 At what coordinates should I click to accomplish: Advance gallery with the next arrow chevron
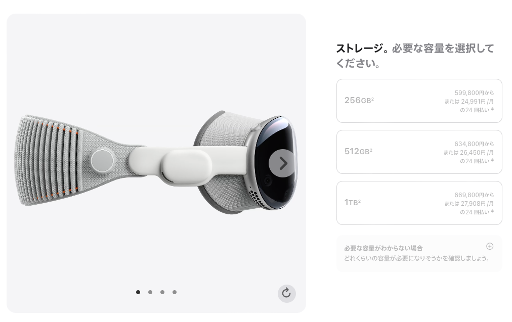pos(283,163)
